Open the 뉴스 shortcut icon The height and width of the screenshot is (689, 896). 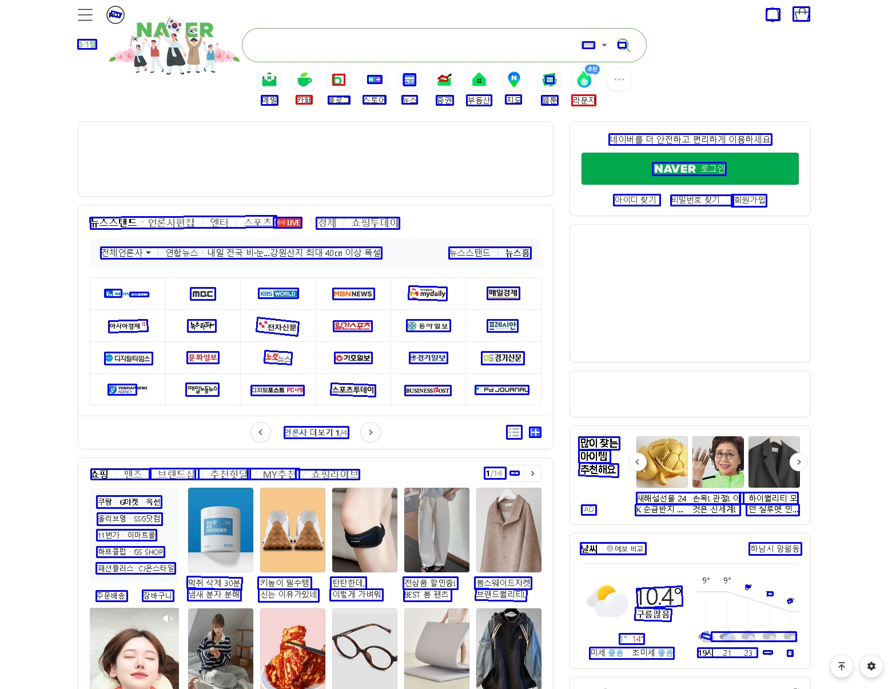[x=409, y=79]
